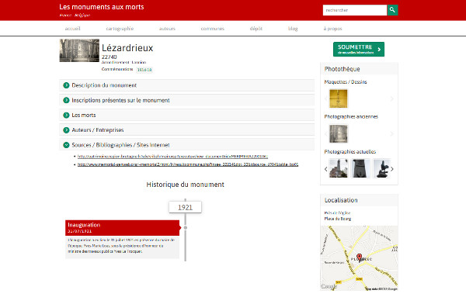Image resolution: width=466 pixels, height=297 pixels.
Task: Click down-arrow icon beside Sources heading
Action: click(x=66, y=145)
